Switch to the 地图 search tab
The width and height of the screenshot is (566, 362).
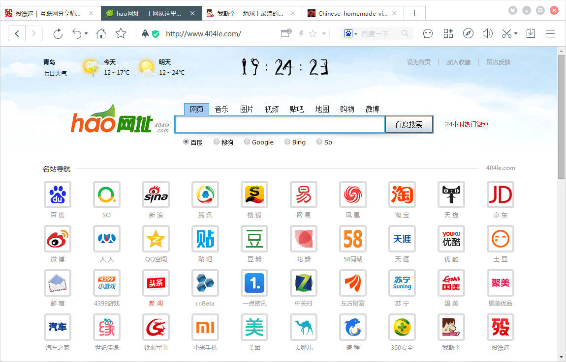[x=322, y=109]
